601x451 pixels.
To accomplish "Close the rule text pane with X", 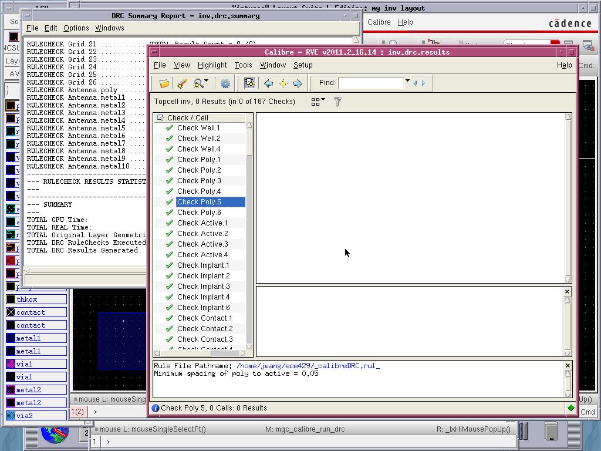I will (x=568, y=365).
